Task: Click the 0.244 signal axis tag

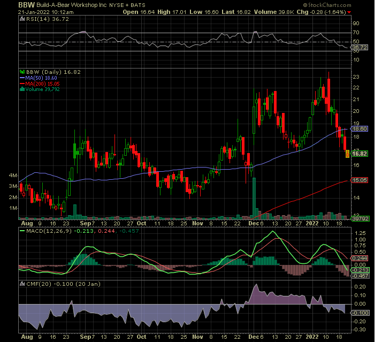Action: [x=360, y=258]
